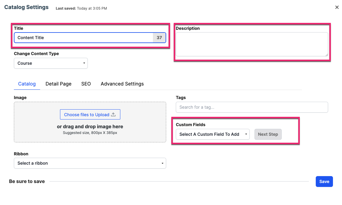Click the Custom Fields label
The height and width of the screenshot is (205, 342).
tap(191, 125)
